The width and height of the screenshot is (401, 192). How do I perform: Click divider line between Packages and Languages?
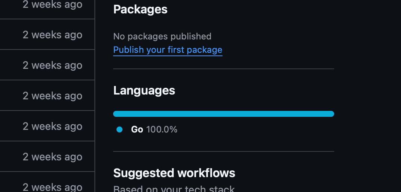click(223, 69)
